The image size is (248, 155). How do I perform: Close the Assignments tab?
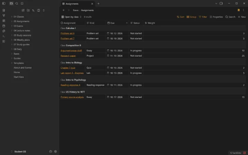pos(92,4)
